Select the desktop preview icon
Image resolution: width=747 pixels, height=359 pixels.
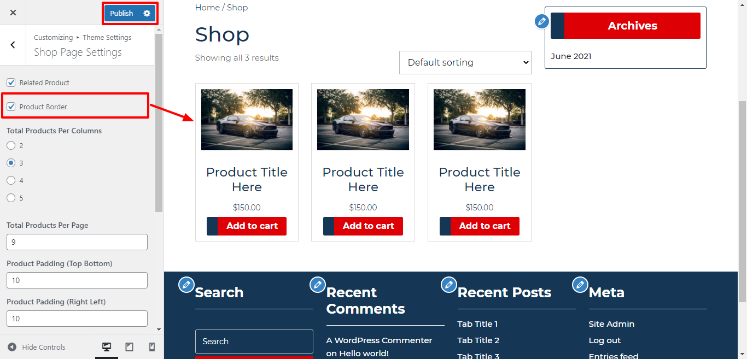coord(107,346)
